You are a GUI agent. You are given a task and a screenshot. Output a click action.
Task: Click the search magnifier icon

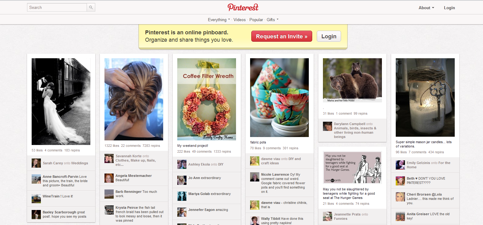[x=91, y=7]
